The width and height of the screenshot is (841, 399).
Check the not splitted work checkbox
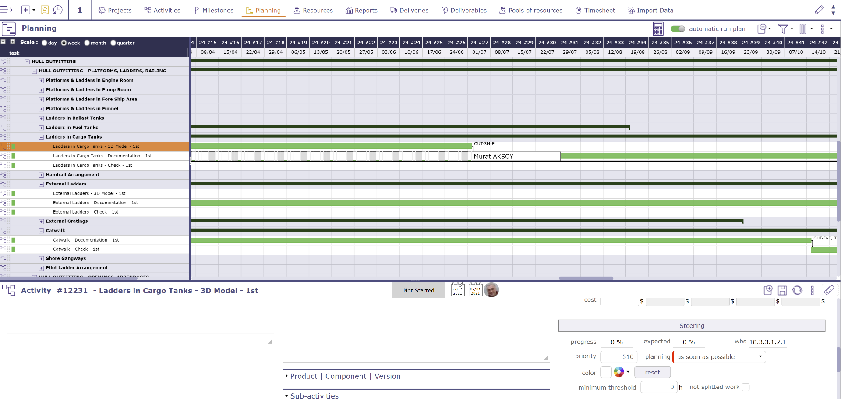click(x=746, y=387)
